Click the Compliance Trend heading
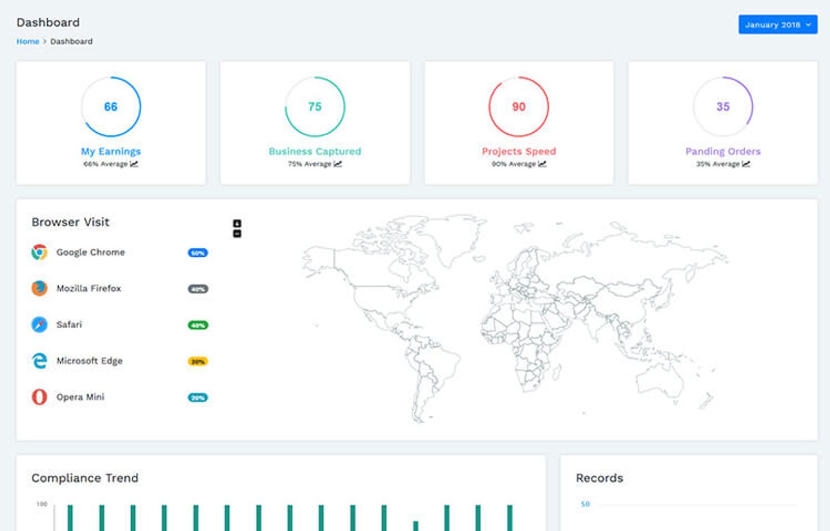This screenshot has height=531, width=830. point(85,478)
